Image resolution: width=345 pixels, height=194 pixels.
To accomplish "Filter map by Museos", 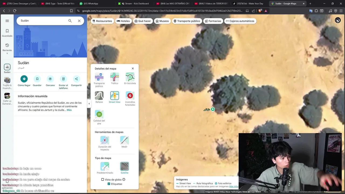I will pyautogui.click(x=162, y=21).
